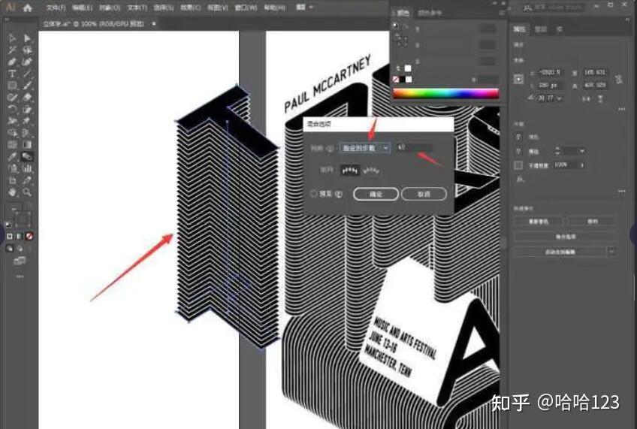
Task: Select the Zoom tool
Action: click(x=27, y=192)
